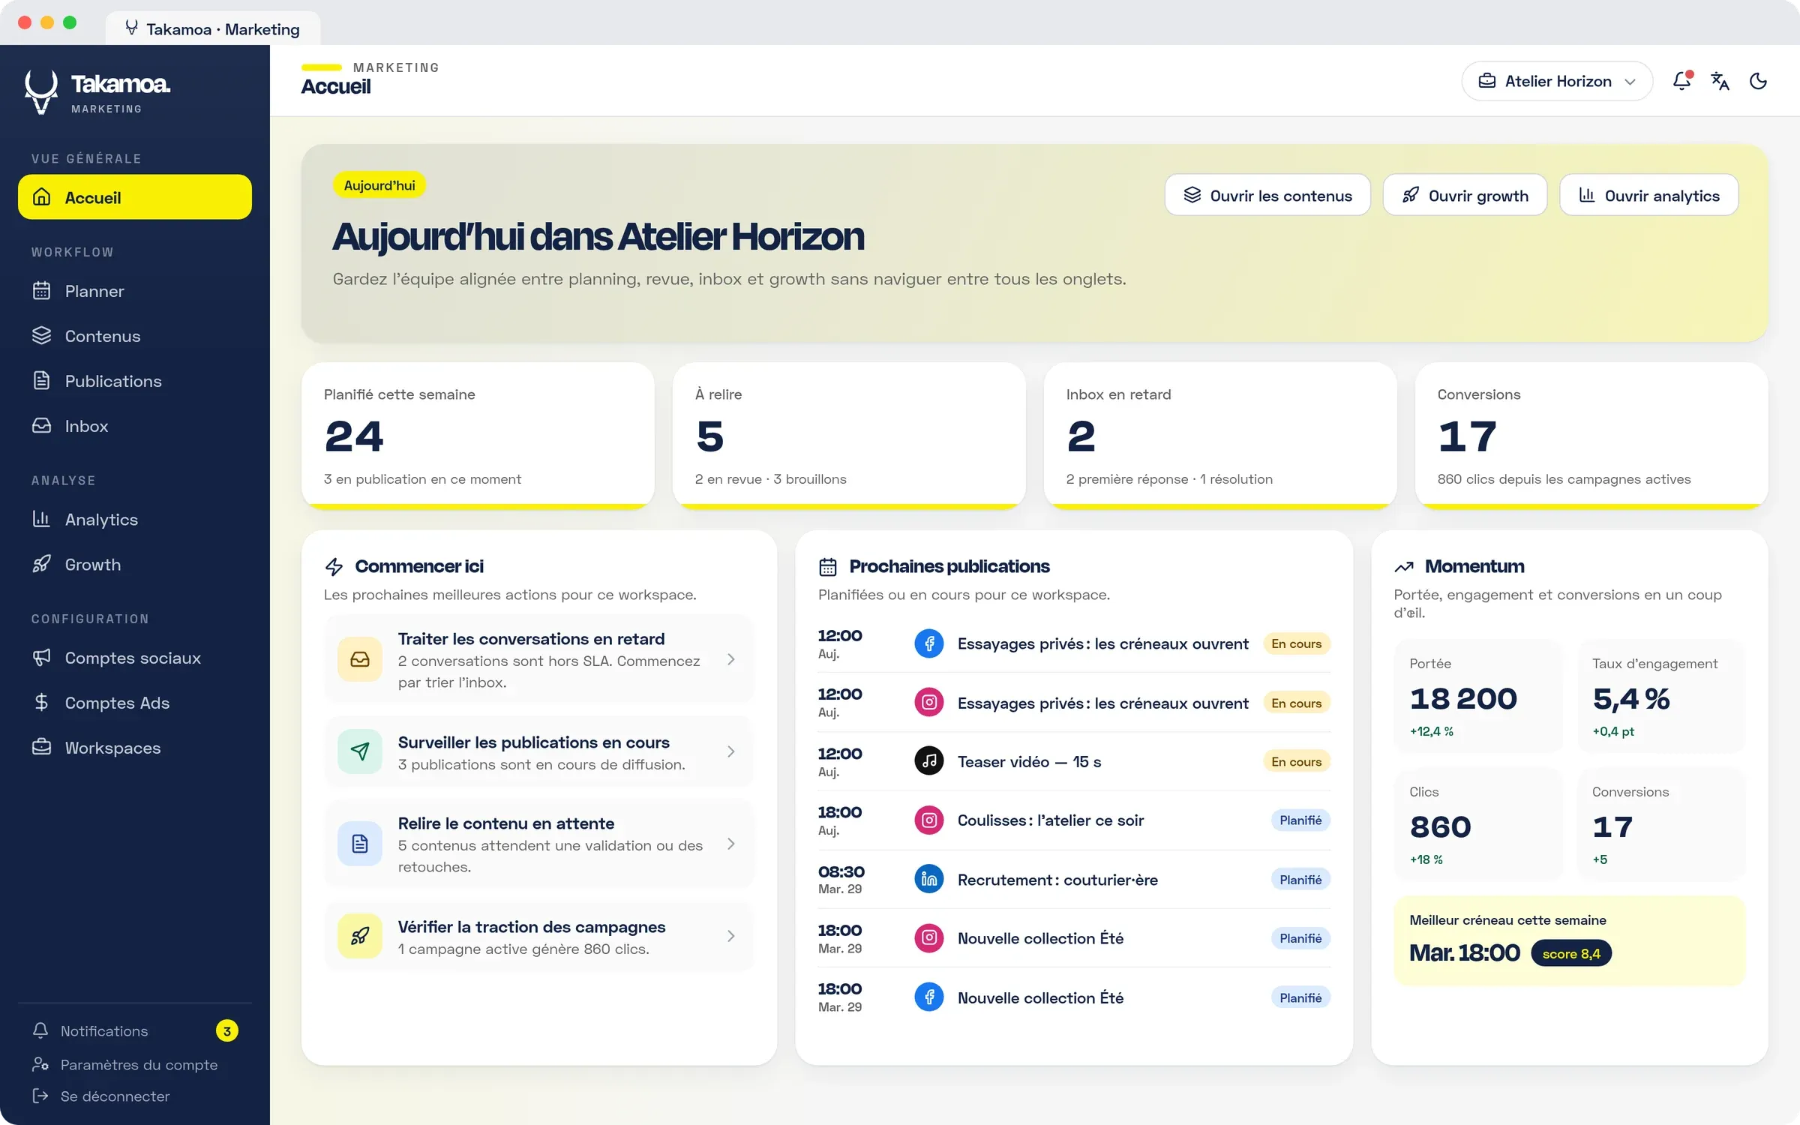The image size is (1800, 1125).
Task: Expand Vérifier la traction des campagnes chevron
Action: pyautogui.click(x=731, y=936)
